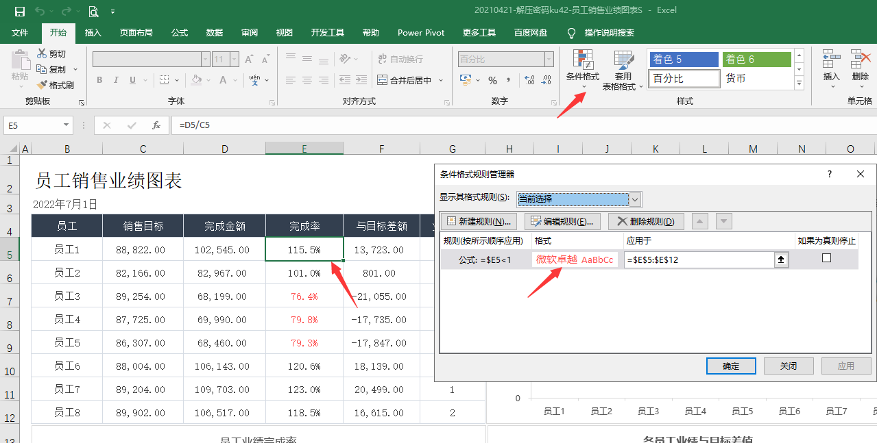
Task: Open the font name dropdown
Action: (205, 60)
